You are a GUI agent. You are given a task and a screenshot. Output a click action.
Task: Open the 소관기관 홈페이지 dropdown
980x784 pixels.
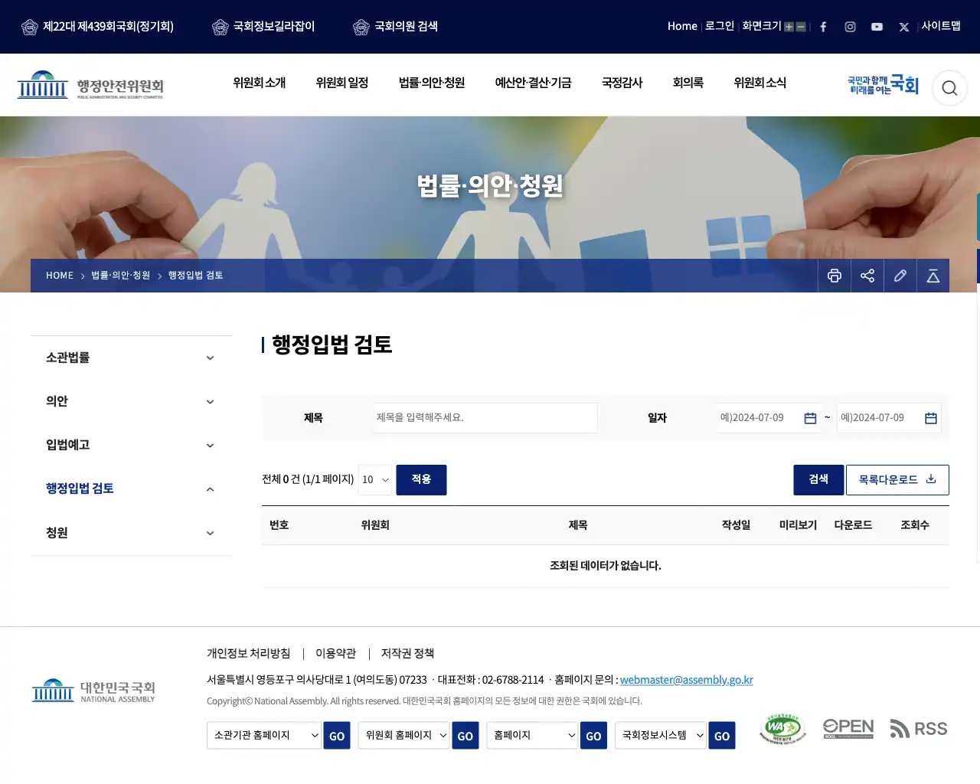tap(264, 736)
